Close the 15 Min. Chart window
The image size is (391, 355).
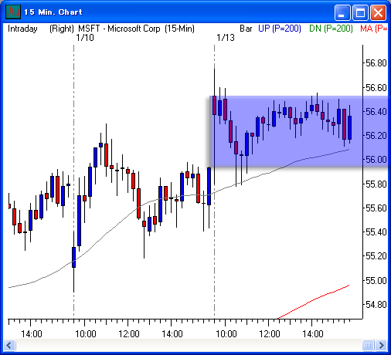(378, 12)
